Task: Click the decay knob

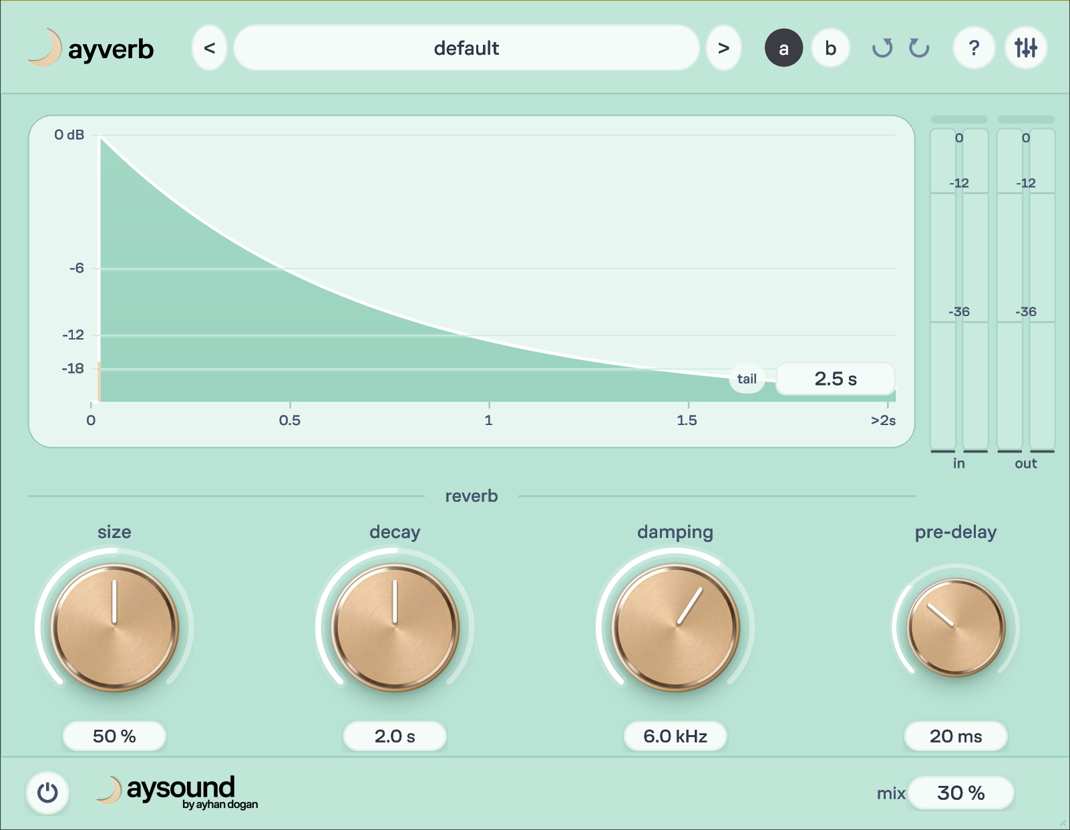Action: point(395,628)
